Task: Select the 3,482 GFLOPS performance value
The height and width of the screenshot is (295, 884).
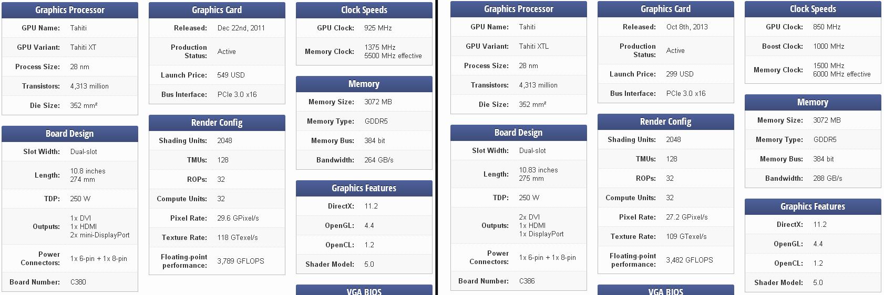Action: point(689,260)
